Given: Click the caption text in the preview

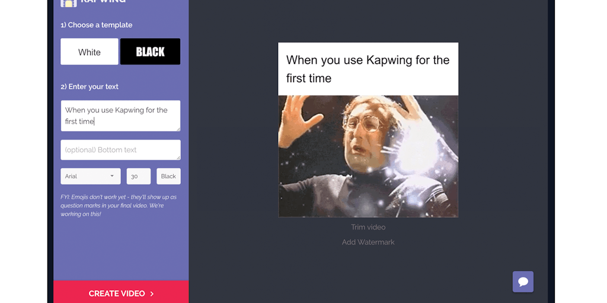Looking at the screenshot, I should (368, 69).
